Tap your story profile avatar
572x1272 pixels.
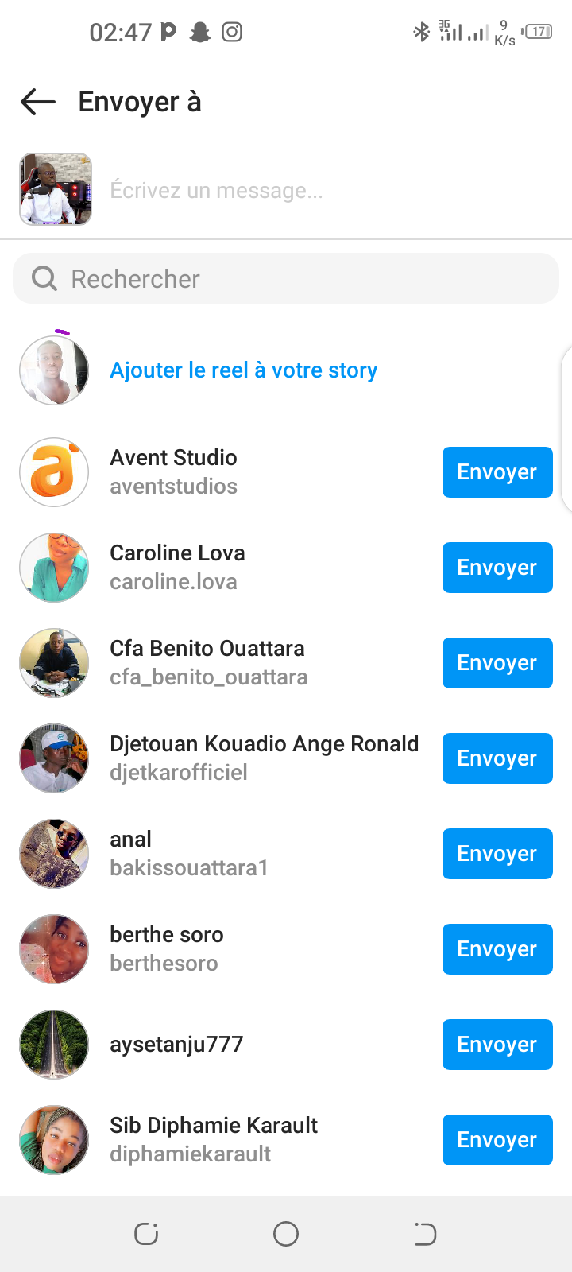point(54,370)
